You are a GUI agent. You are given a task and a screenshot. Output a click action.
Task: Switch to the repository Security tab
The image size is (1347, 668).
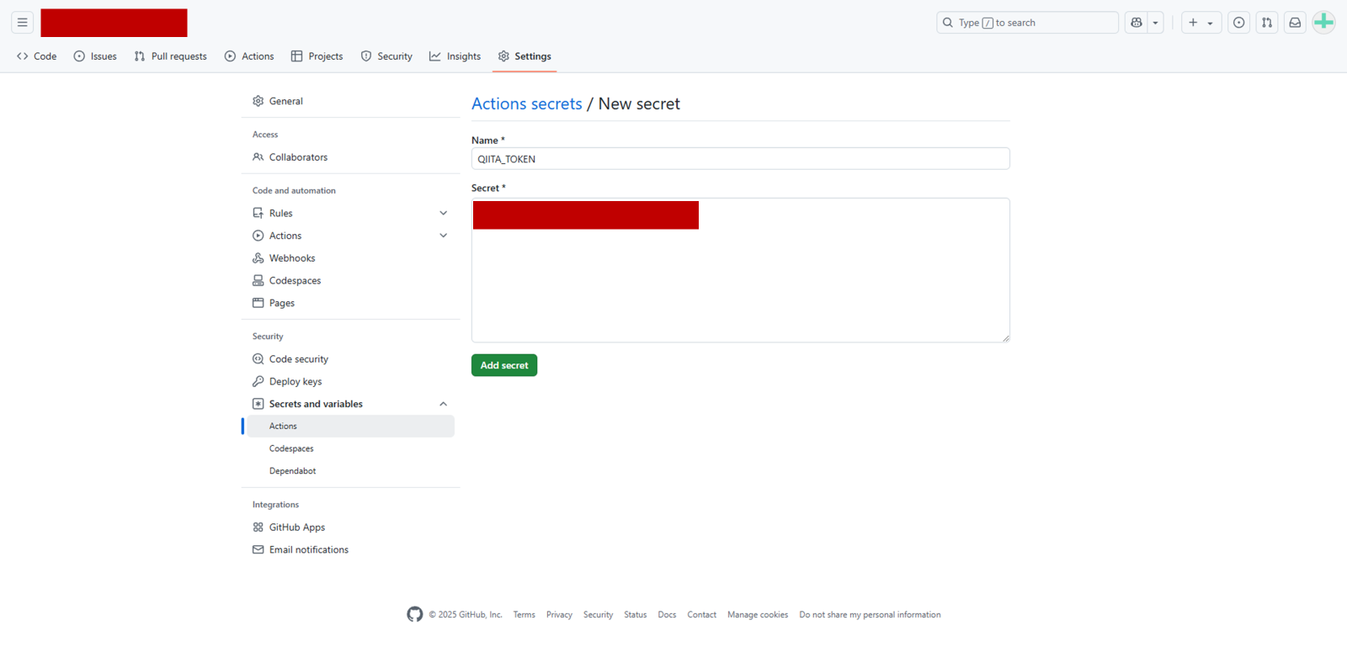[x=386, y=56]
